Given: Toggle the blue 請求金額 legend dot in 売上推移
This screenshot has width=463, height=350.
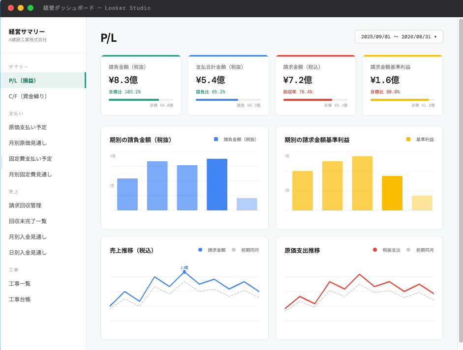Looking at the screenshot, I should coord(200,250).
